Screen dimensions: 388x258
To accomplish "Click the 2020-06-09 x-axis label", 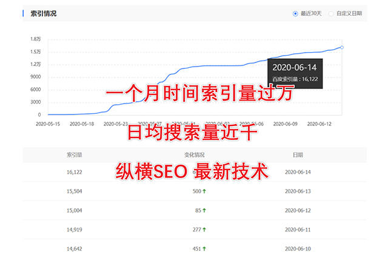I will [x=285, y=124].
